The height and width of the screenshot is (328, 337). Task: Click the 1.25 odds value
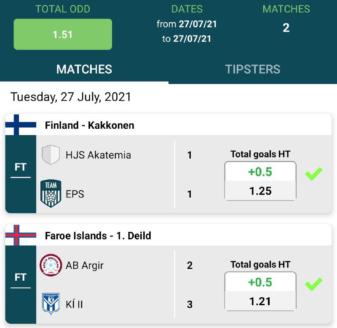coord(260,191)
